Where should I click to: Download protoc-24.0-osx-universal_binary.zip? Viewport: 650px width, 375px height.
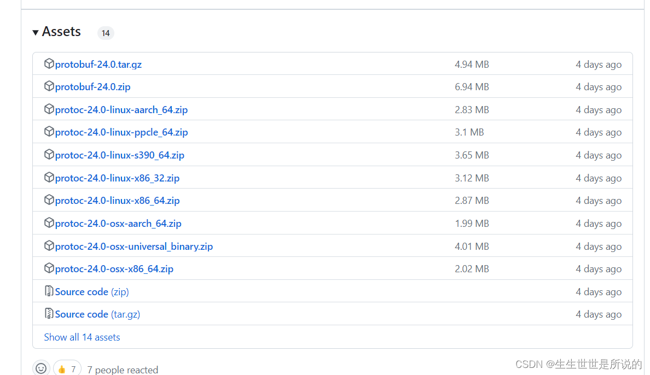click(x=134, y=247)
